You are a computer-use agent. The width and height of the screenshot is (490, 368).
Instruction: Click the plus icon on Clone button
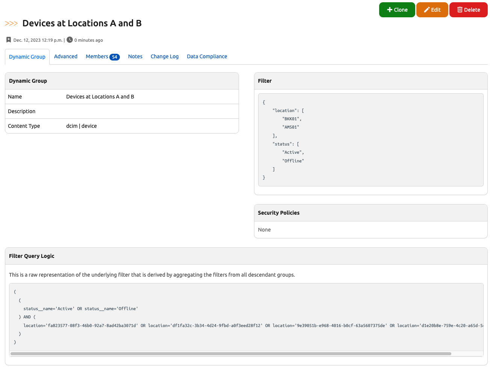pos(390,10)
